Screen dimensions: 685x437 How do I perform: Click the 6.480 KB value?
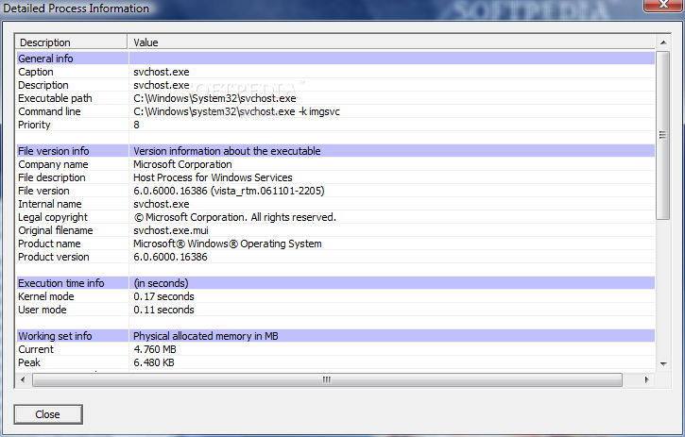154,362
